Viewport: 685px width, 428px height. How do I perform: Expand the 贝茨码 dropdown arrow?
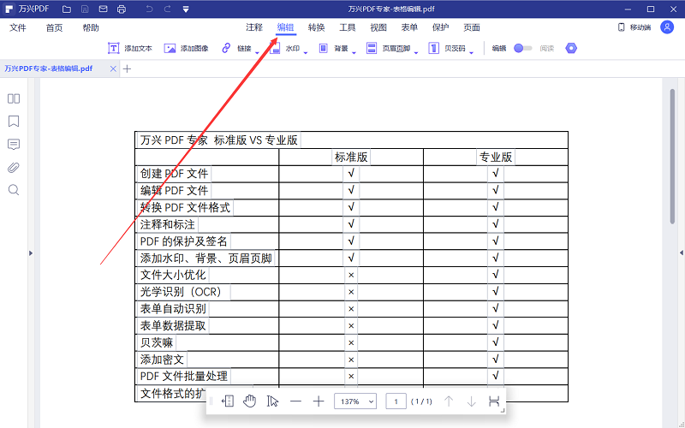[472, 53]
